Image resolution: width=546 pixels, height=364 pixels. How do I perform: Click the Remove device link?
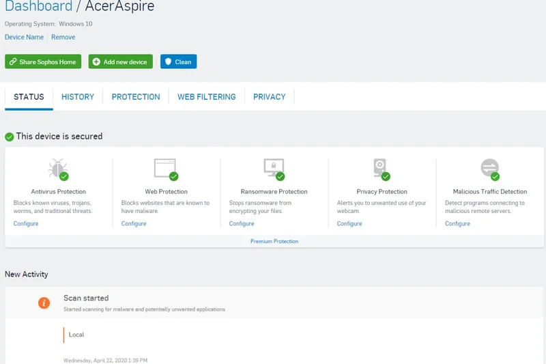coord(63,37)
